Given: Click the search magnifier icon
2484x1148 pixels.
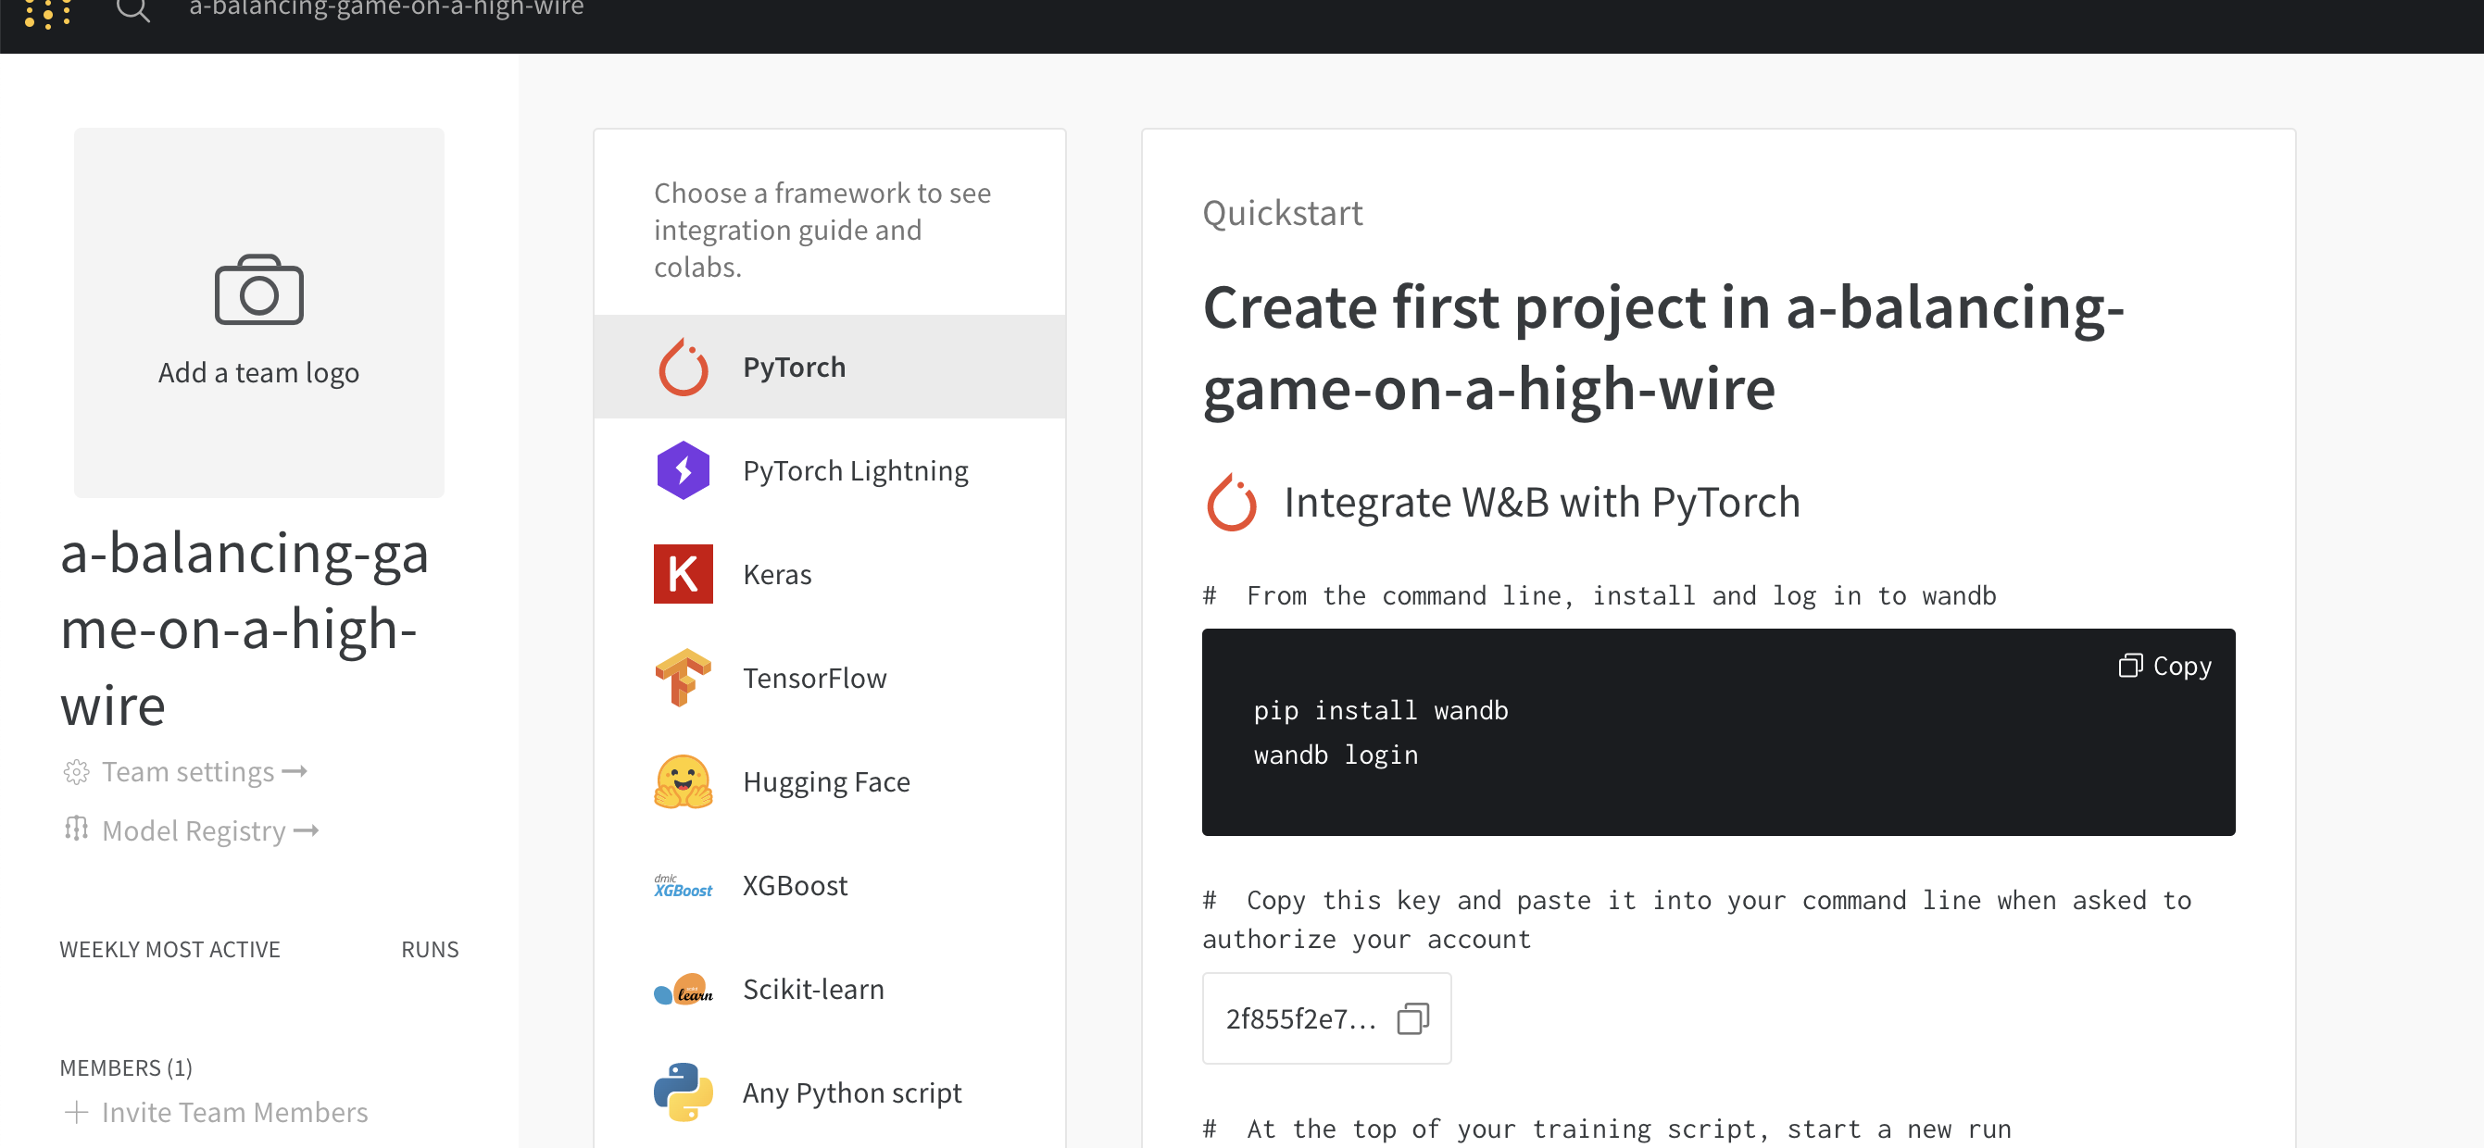Looking at the screenshot, I should point(133,9).
